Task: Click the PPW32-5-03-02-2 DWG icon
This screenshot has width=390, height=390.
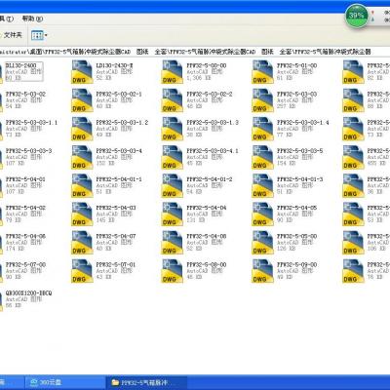Action: 173,100
